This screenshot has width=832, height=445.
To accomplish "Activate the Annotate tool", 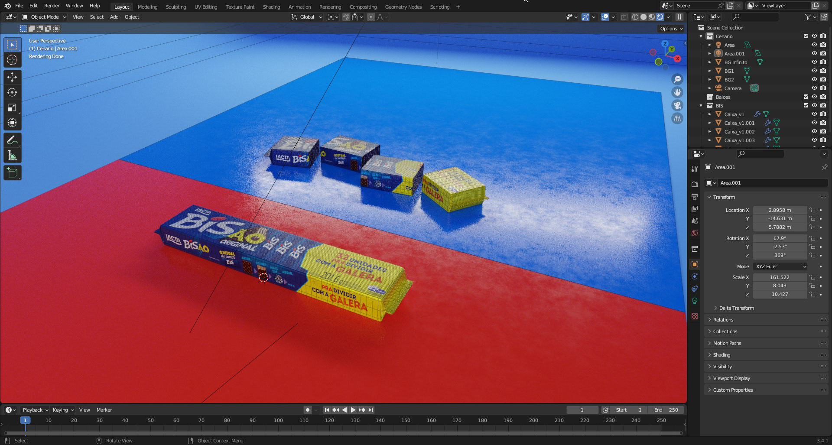I will pyautogui.click(x=12, y=140).
